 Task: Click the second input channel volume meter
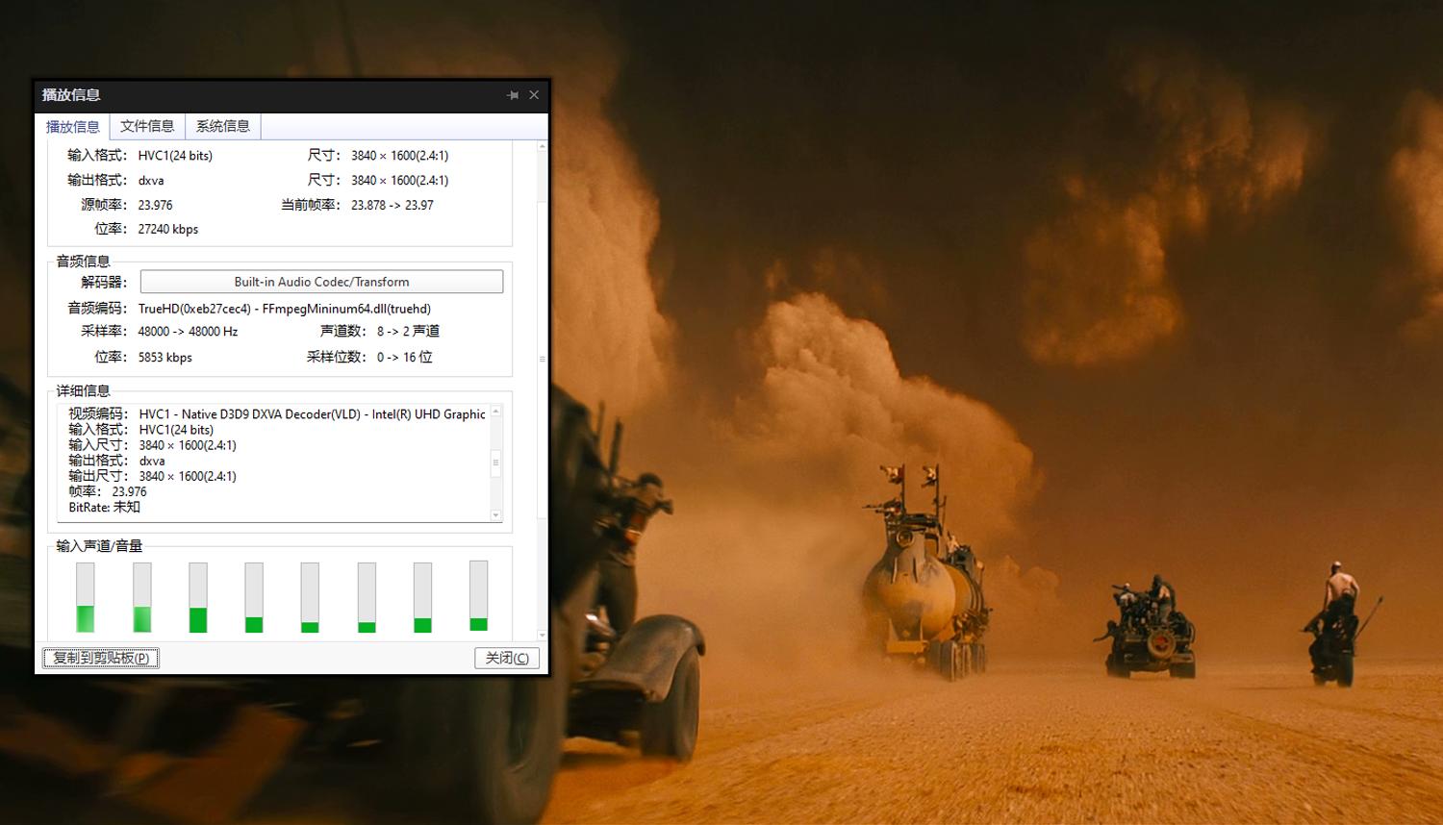pyautogui.click(x=142, y=597)
